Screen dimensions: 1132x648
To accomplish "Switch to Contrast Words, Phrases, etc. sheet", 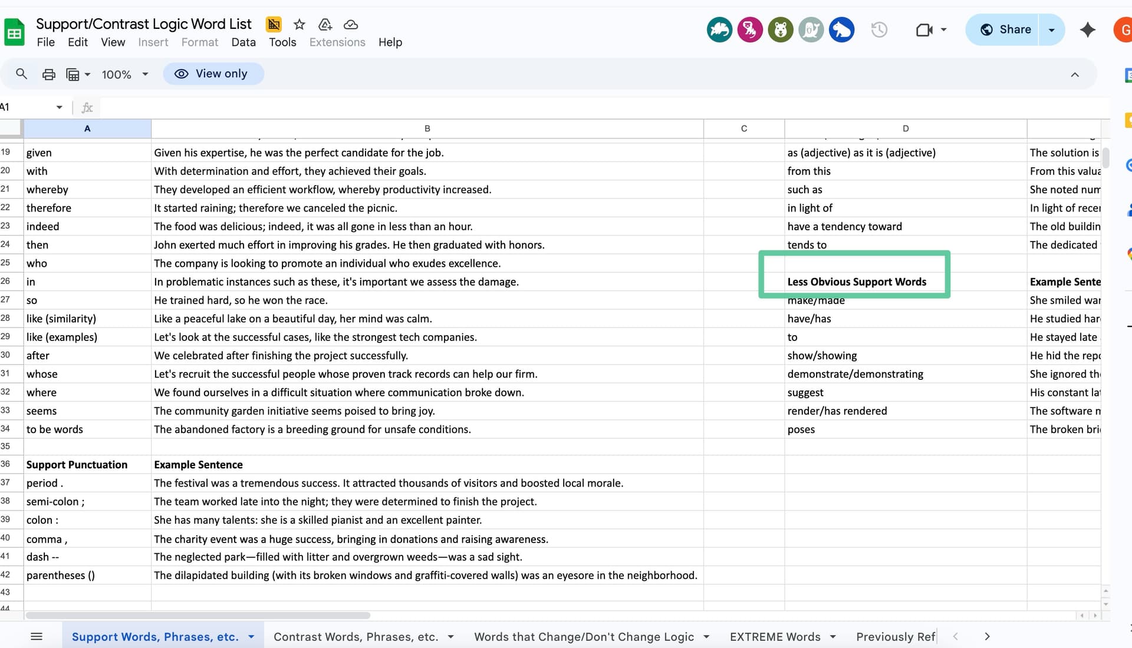I will tap(356, 637).
